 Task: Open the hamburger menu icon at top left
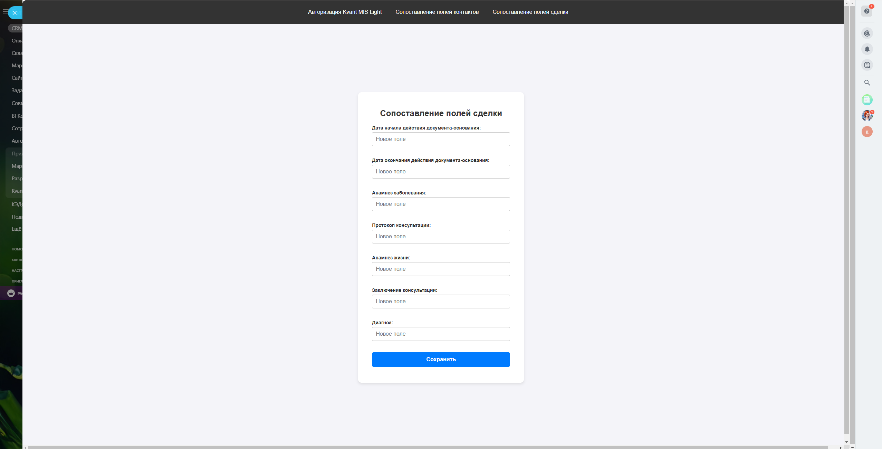pyautogui.click(x=5, y=11)
